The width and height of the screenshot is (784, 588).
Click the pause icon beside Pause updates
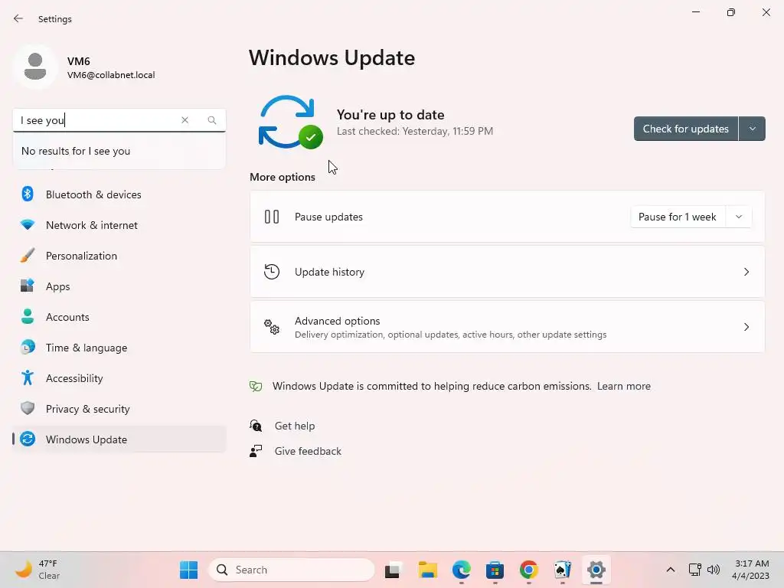(272, 217)
